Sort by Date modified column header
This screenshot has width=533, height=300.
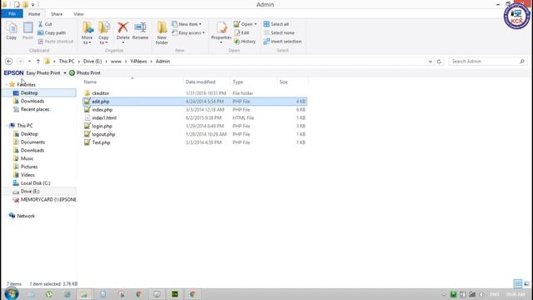[207, 82]
